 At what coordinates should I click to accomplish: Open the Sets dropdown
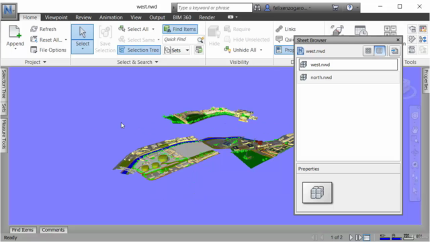[x=187, y=50]
